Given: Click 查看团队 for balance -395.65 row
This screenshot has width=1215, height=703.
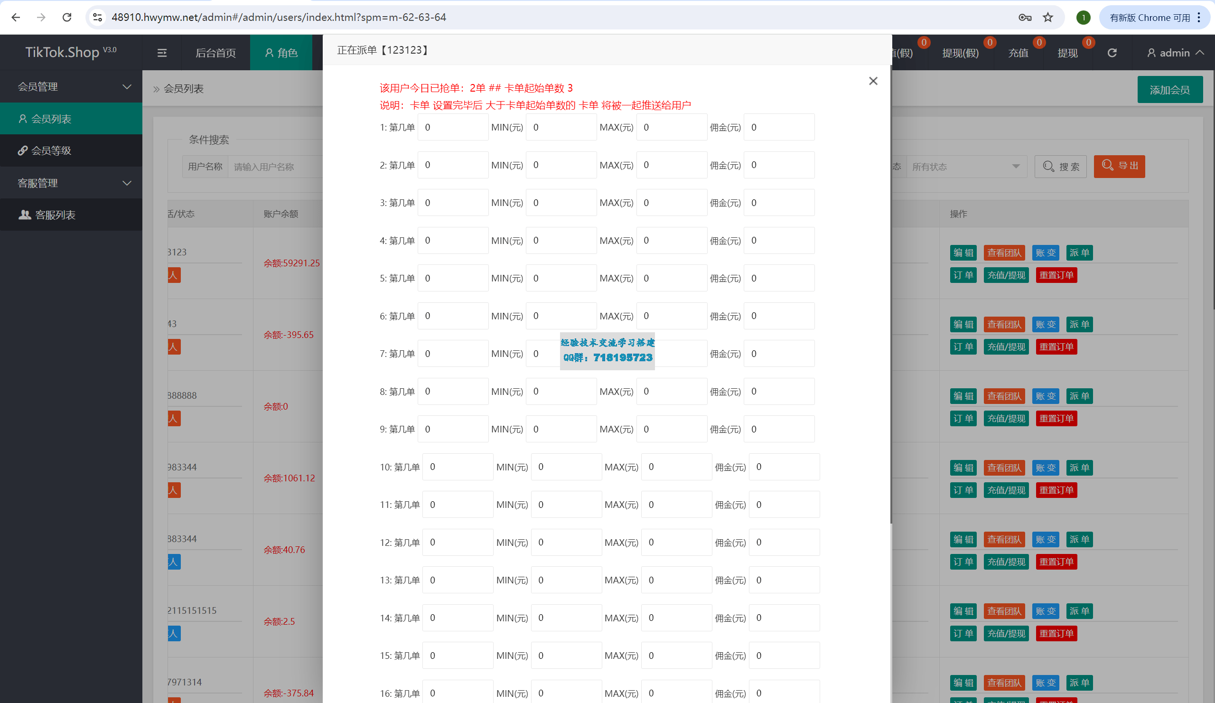Looking at the screenshot, I should click(x=1004, y=324).
